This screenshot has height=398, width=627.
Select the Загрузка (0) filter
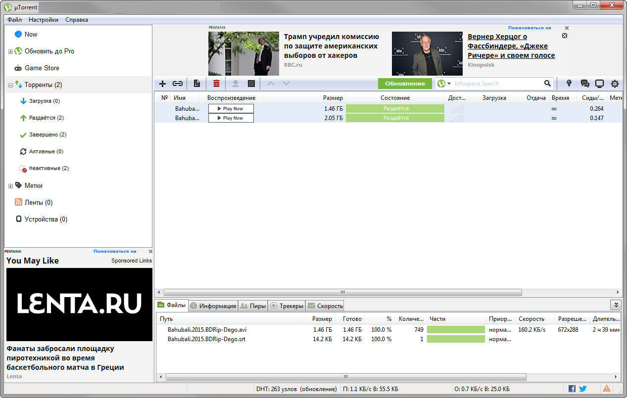(44, 101)
